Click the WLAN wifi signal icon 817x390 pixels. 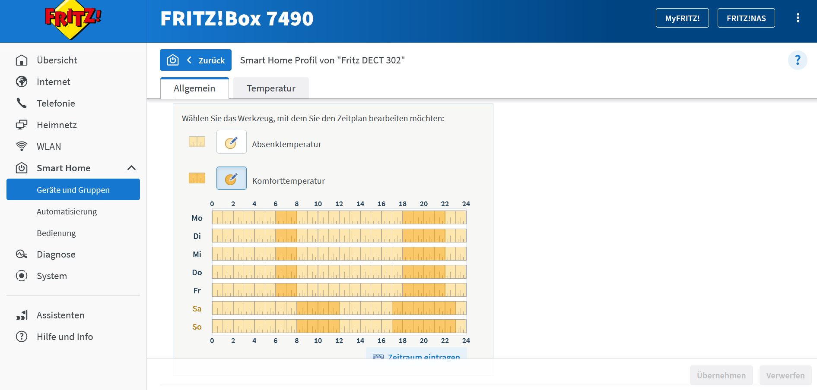[x=22, y=146]
